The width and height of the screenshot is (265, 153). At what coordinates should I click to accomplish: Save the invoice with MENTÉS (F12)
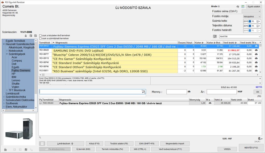(251, 148)
